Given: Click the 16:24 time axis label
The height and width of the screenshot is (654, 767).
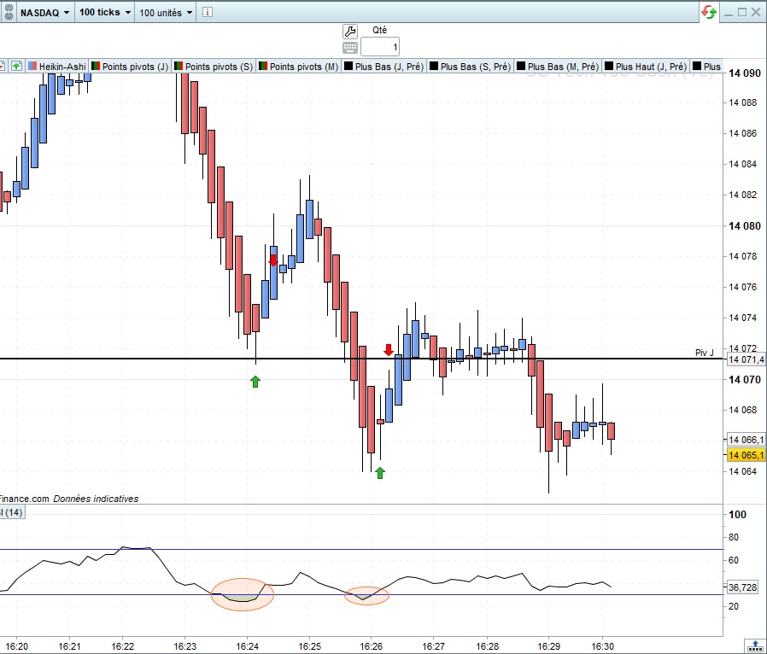Looking at the screenshot, I should [248, 646].
